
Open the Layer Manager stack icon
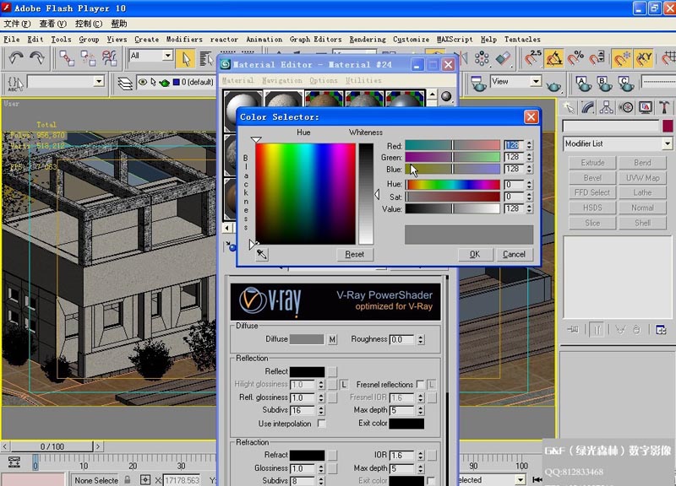point(125,83)
